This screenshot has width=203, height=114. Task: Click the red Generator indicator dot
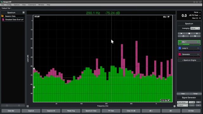click(180, 54)
